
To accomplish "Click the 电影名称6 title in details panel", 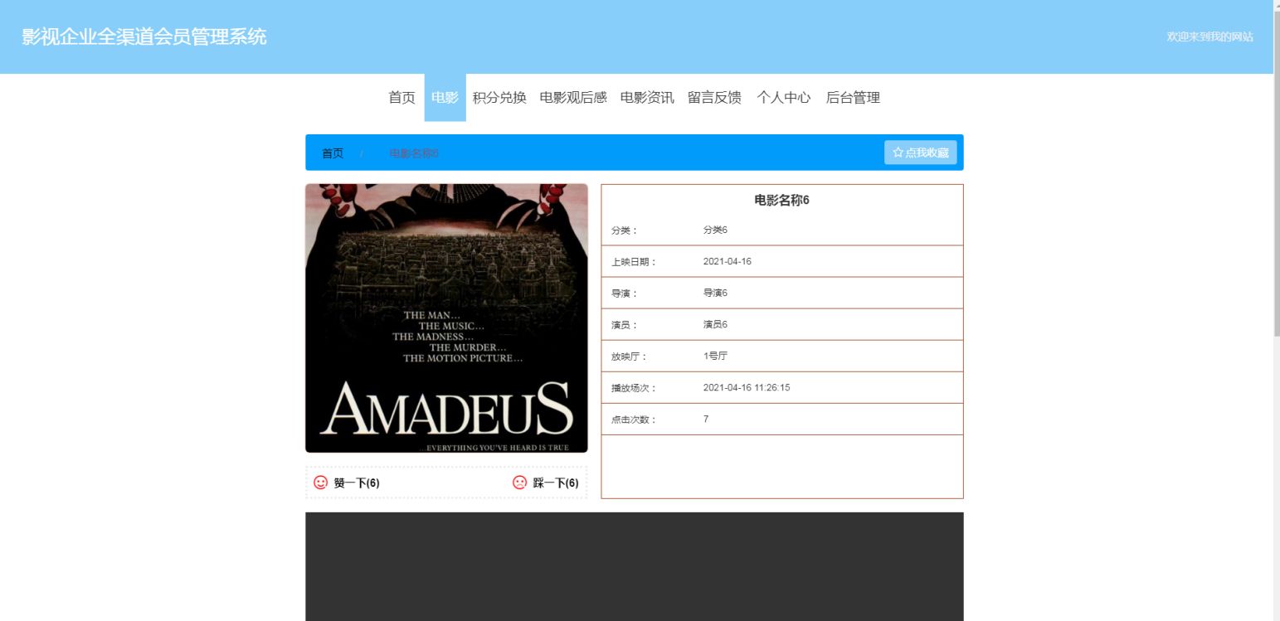I will 781,200.
